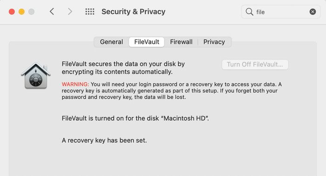Go to the Privacy tab
Image resolution: width=326 pixels, height=176 pixels.
pos(214,42)
